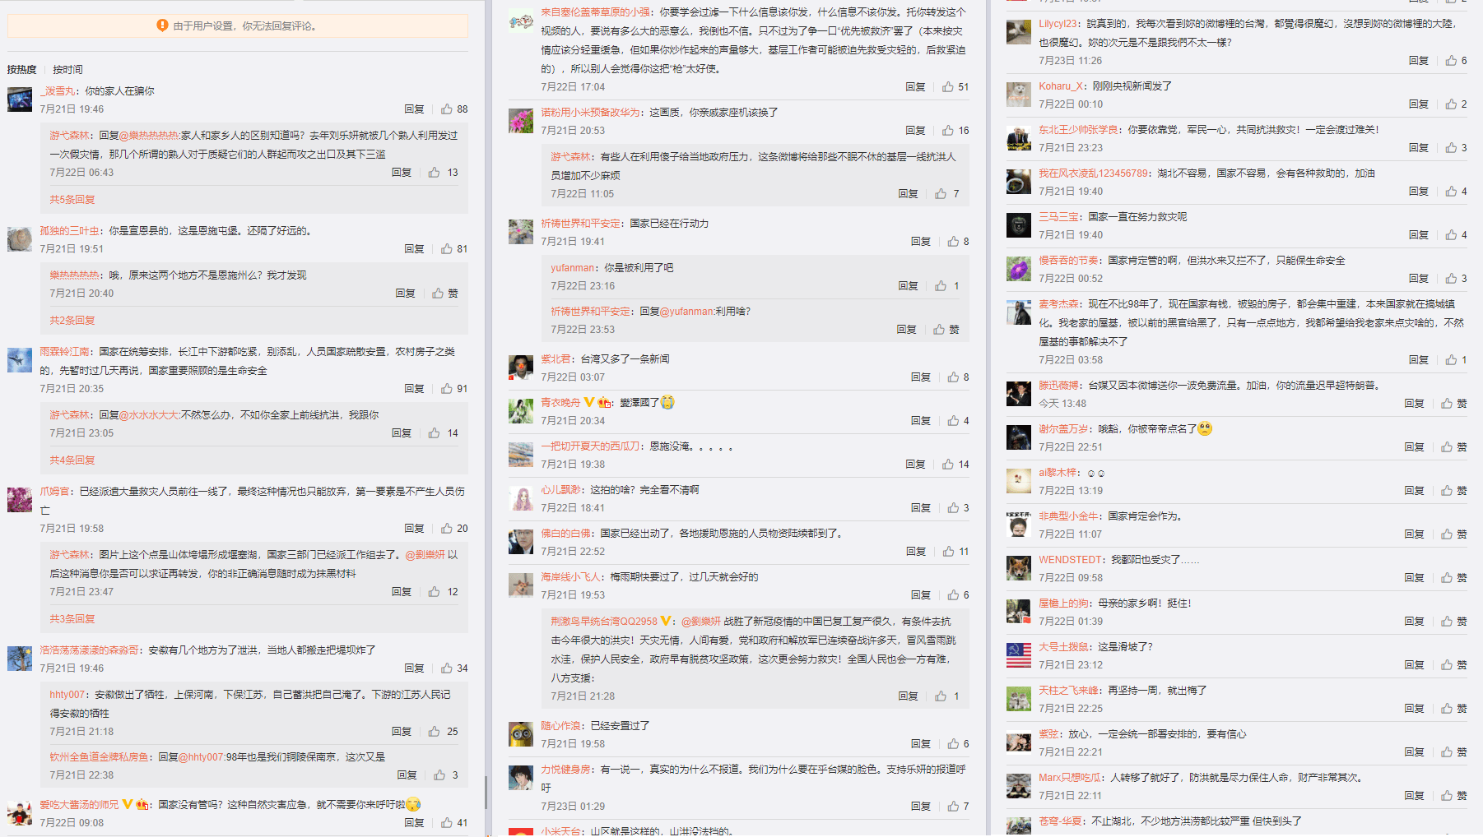Viewport: 1483px width, 837px height.
Task: Open the hhty007 username link
Action: point(67,694)
